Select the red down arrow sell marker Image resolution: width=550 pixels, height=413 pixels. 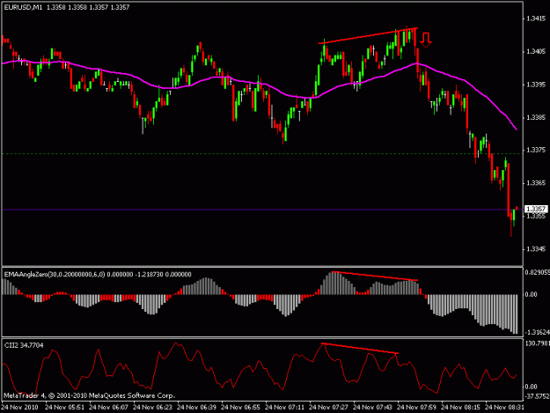pyautogui.click(x=426, y=40)
